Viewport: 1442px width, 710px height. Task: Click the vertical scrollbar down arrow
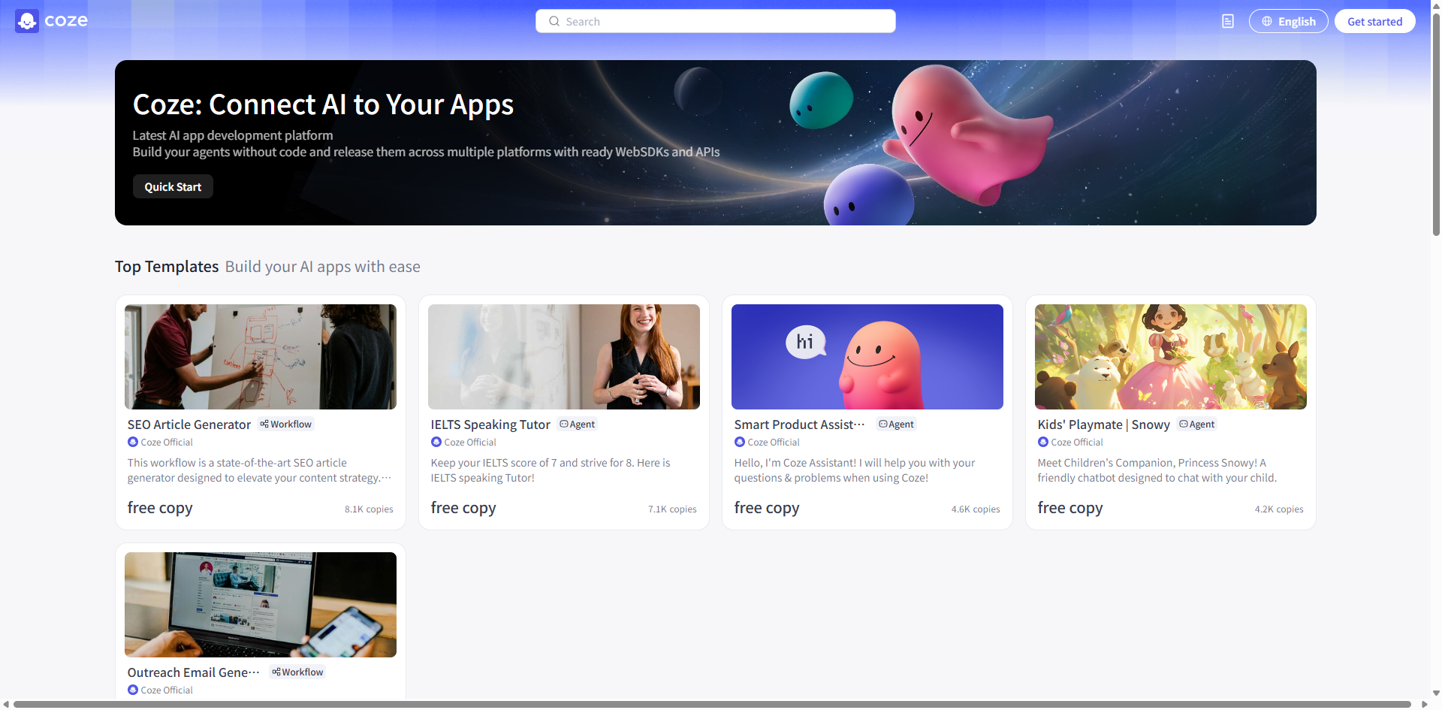point(1436,693)
